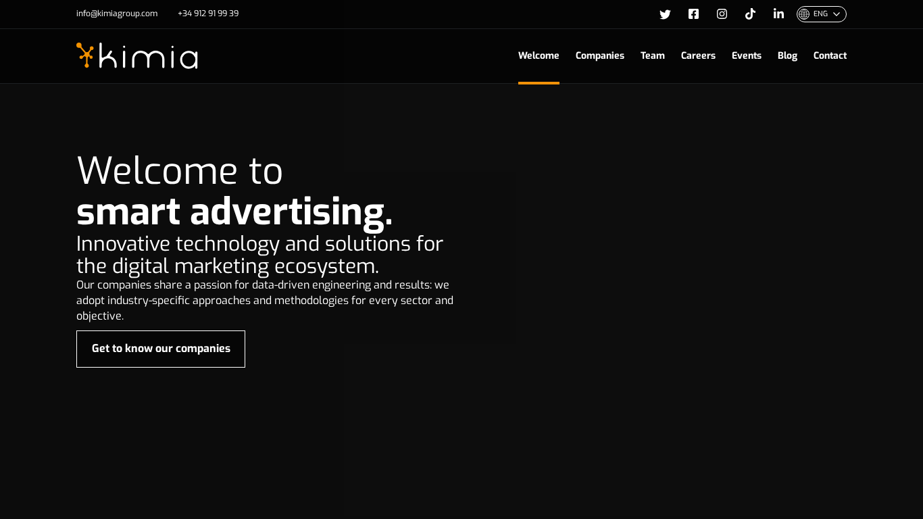Viewport: 923px width, 519px height.
Task: Open the Events page
Action: [746, 55]
